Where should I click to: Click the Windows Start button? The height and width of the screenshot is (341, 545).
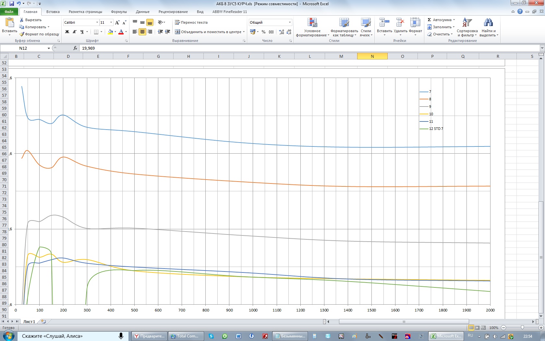pyautogui.click(x=8, y=336)
